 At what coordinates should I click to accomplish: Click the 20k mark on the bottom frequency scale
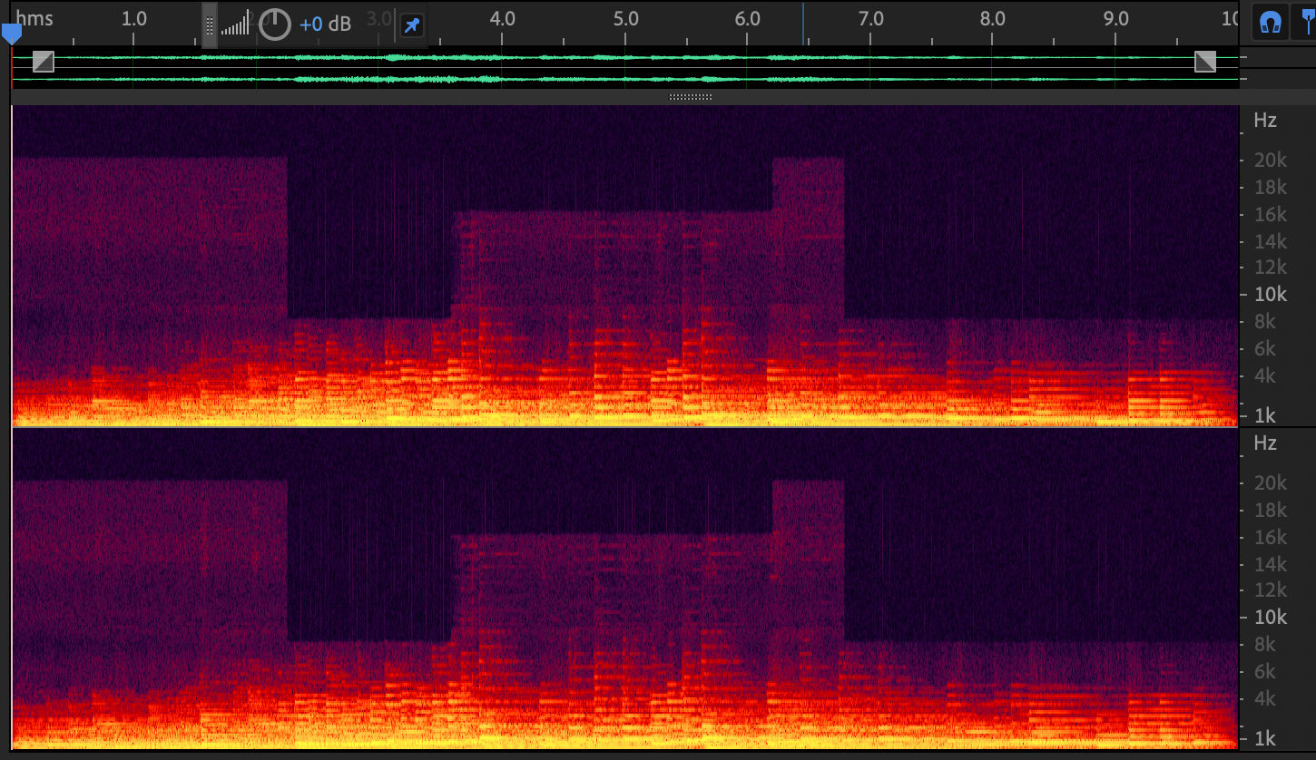pos(1269,483)
